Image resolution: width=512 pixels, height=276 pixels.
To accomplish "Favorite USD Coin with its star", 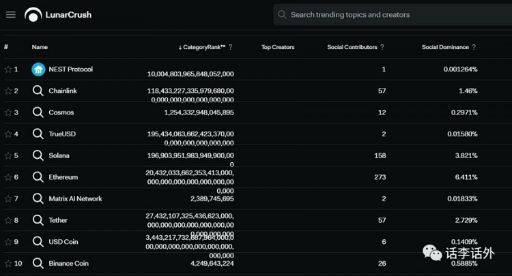I will coord(8,242).
